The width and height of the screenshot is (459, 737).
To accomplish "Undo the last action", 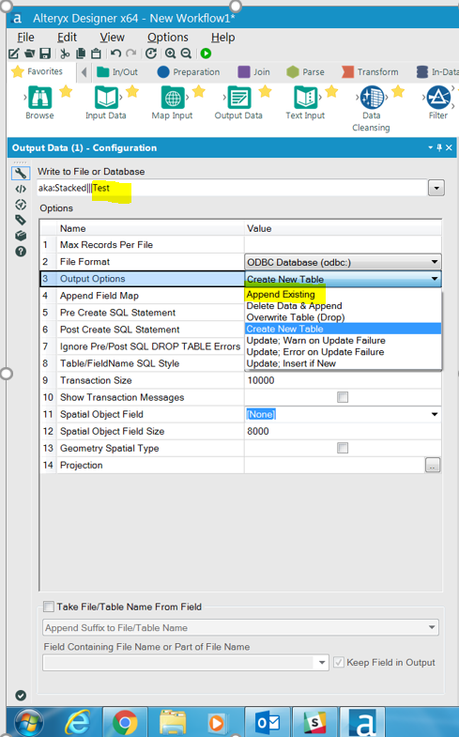I will pos(116,54).
